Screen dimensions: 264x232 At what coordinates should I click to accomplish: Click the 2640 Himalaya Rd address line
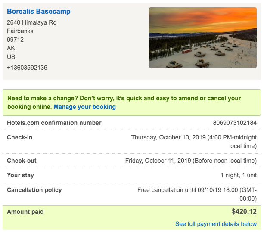(31, 22)
